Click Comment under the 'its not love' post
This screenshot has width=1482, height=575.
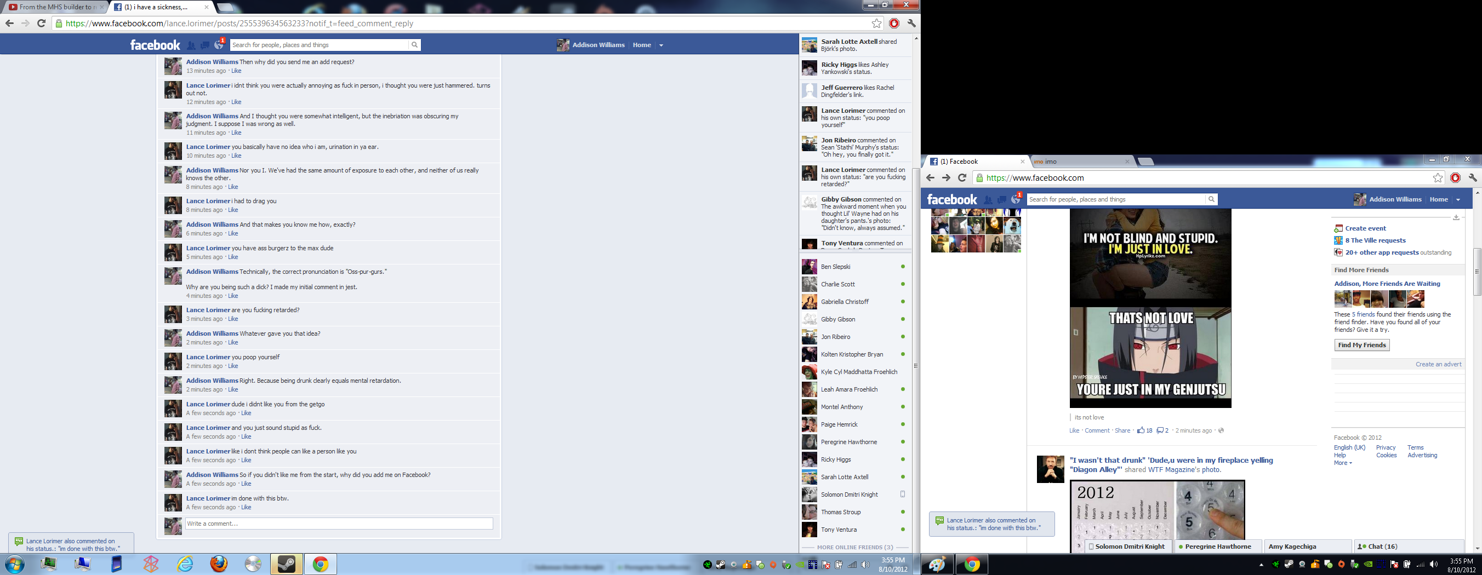1097,430
